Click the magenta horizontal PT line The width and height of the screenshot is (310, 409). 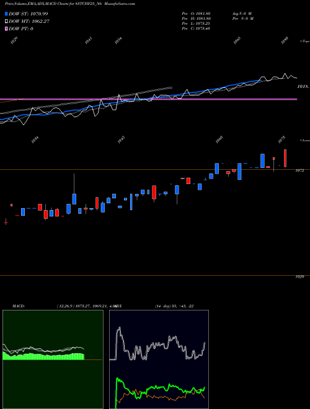[x=148, y=99]
